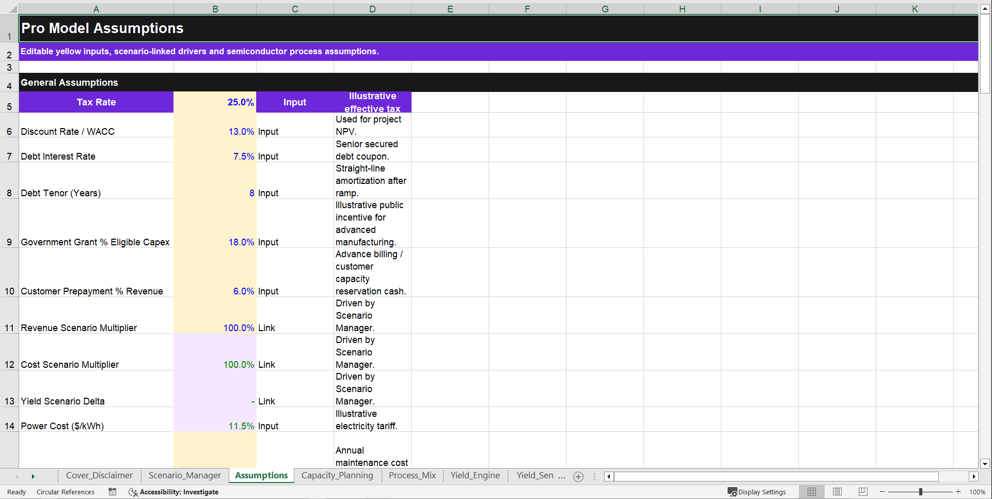Click 'Link' cell in Yield Scenario row
992x499 pixels.
(x=295, y=389)
